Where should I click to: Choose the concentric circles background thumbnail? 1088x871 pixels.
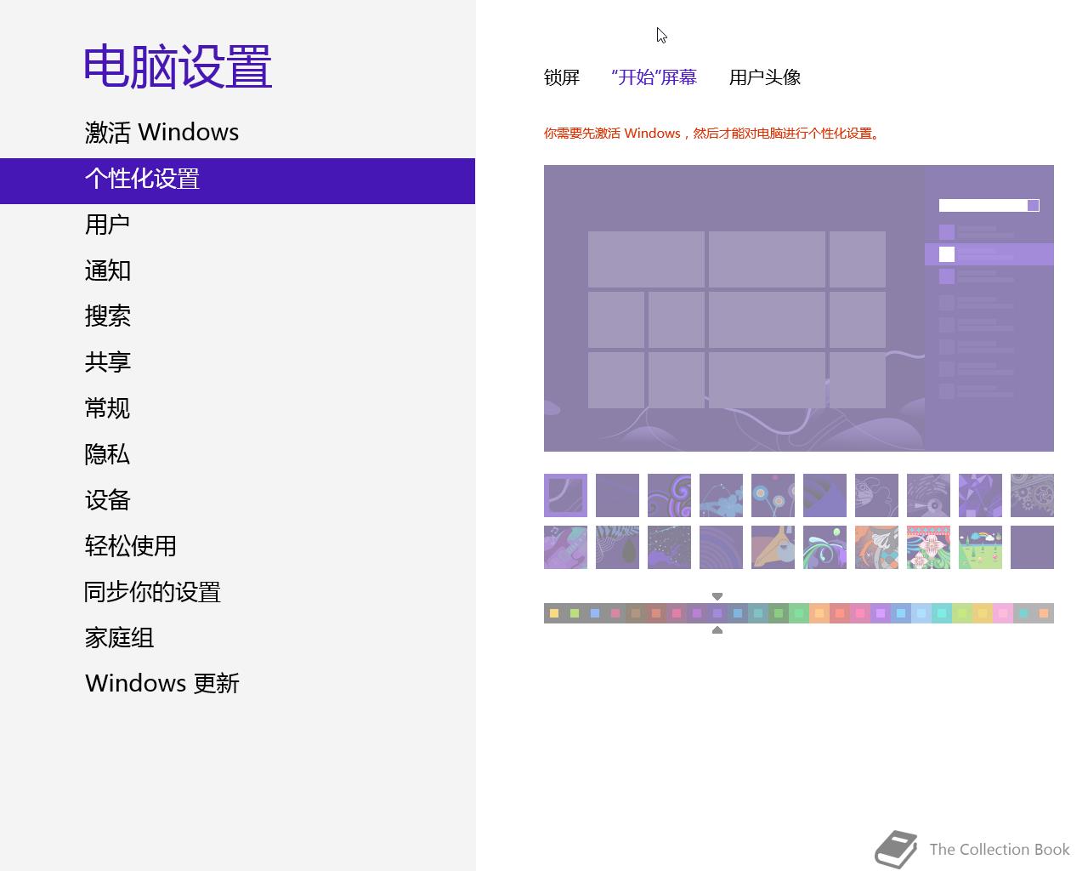(721, 547)
